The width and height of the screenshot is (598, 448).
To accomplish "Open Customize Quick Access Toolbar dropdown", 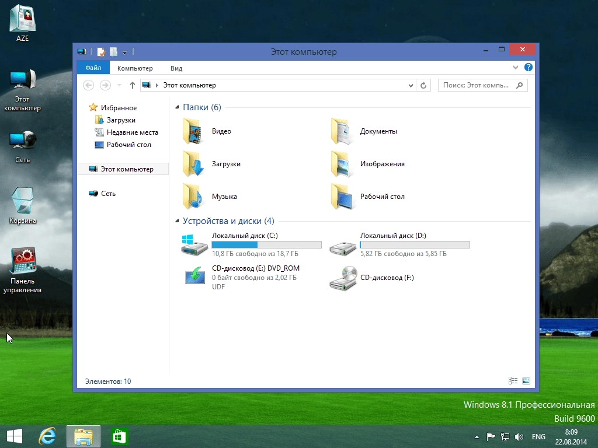I will [125, 52].
